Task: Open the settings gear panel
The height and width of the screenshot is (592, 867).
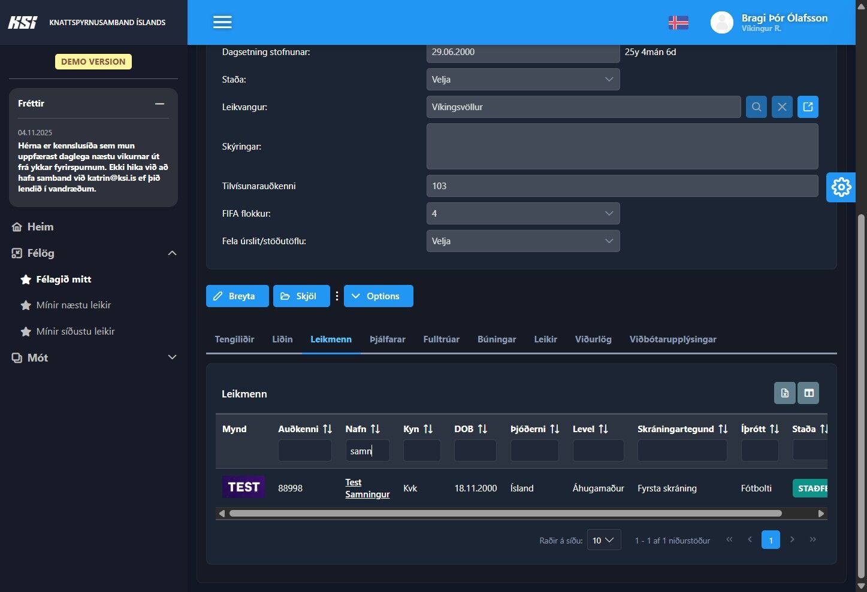Action: [x=841, y=187]
